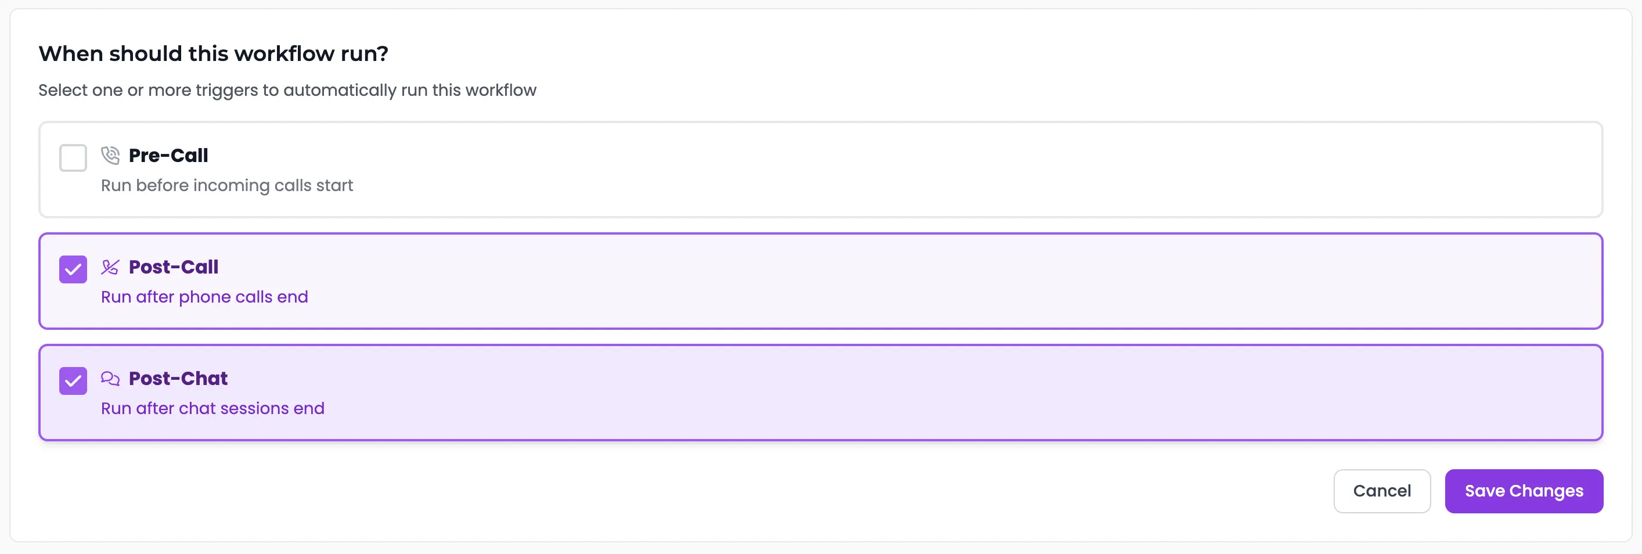Click Cancel to discard changes
Image resolution: width=1642 pixels, height=554 pixels.
point(1382,491)
